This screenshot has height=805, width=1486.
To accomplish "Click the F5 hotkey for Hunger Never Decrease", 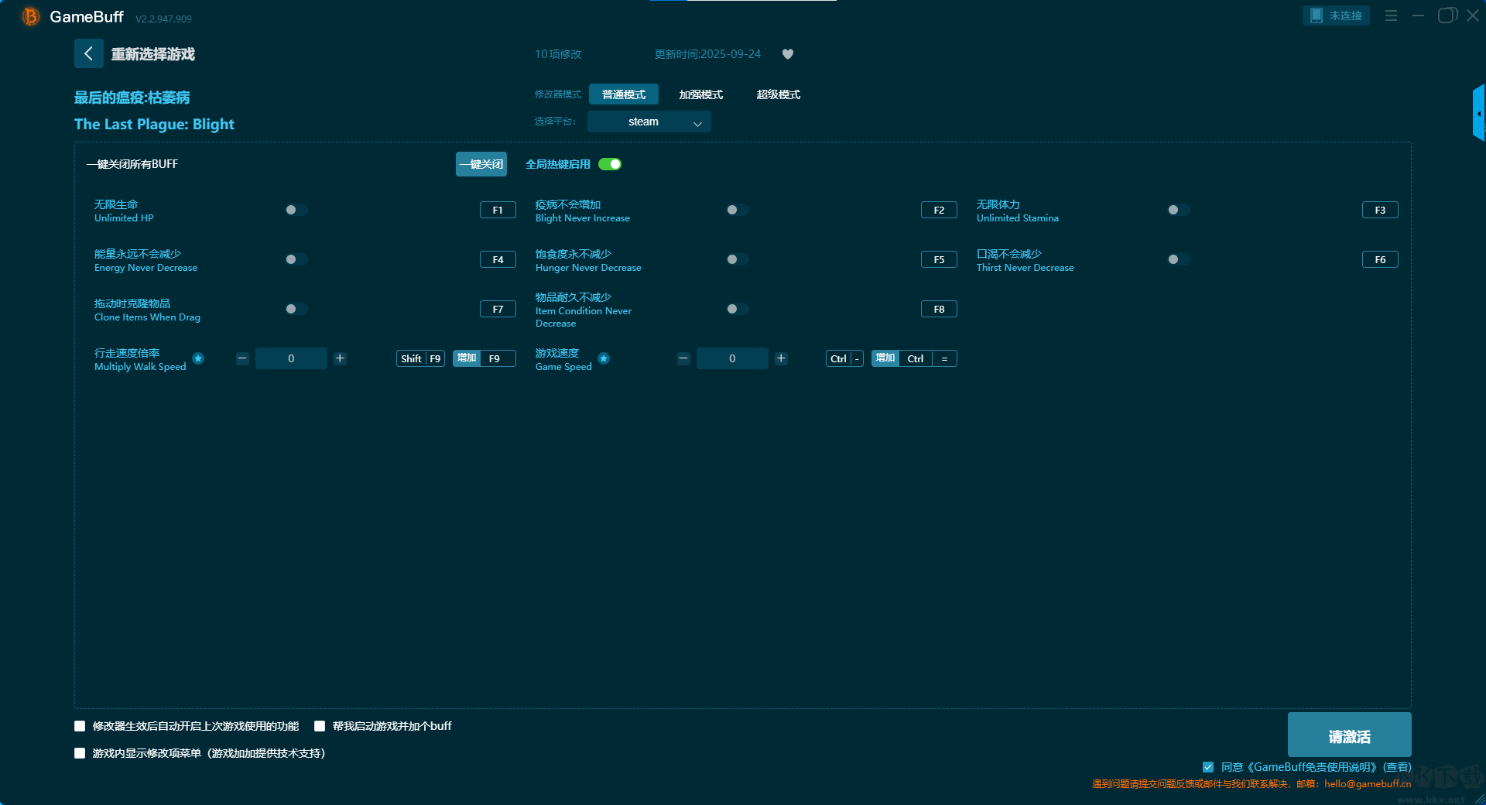I will (939, 259).
